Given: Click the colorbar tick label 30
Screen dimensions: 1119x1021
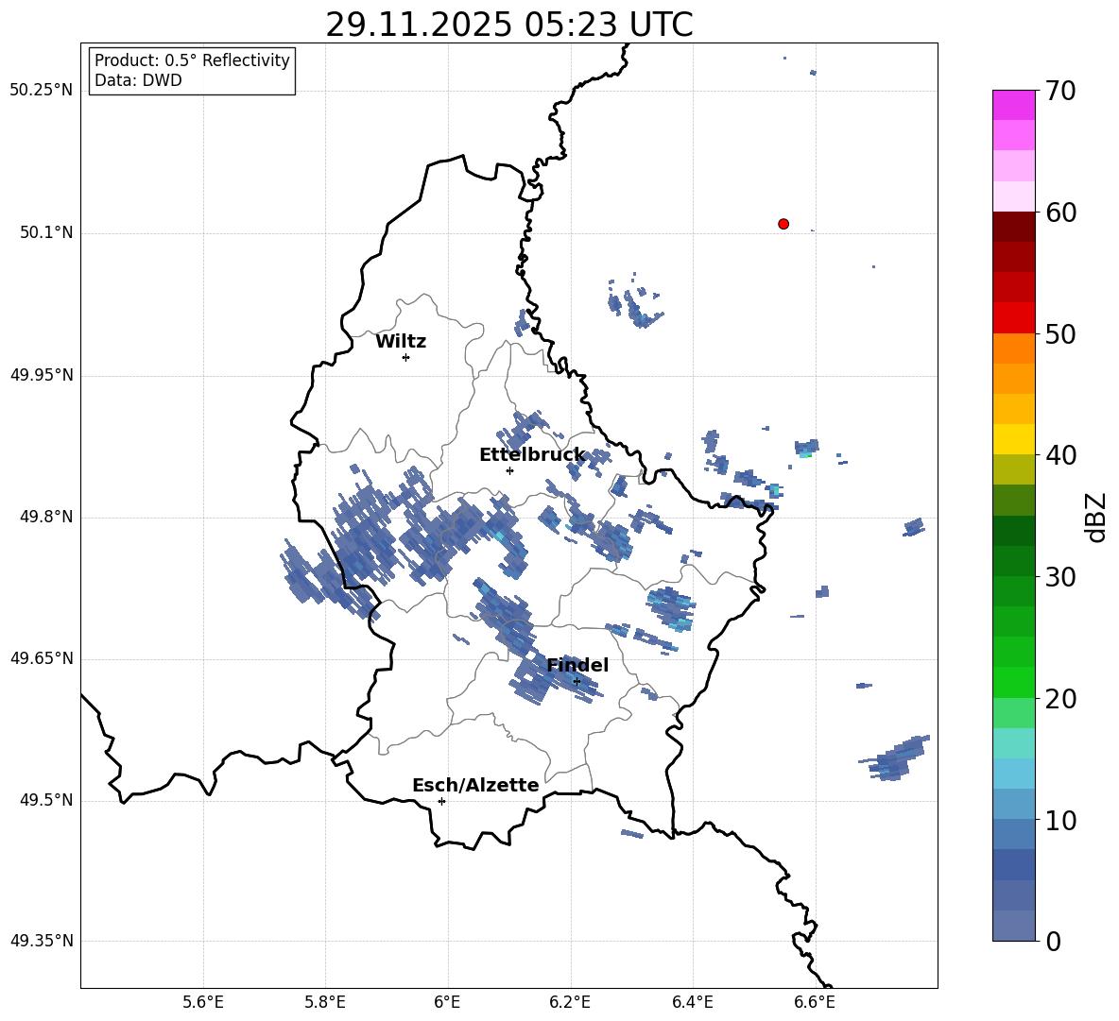Looking at the screenshot, I should tap(1060, 577).
